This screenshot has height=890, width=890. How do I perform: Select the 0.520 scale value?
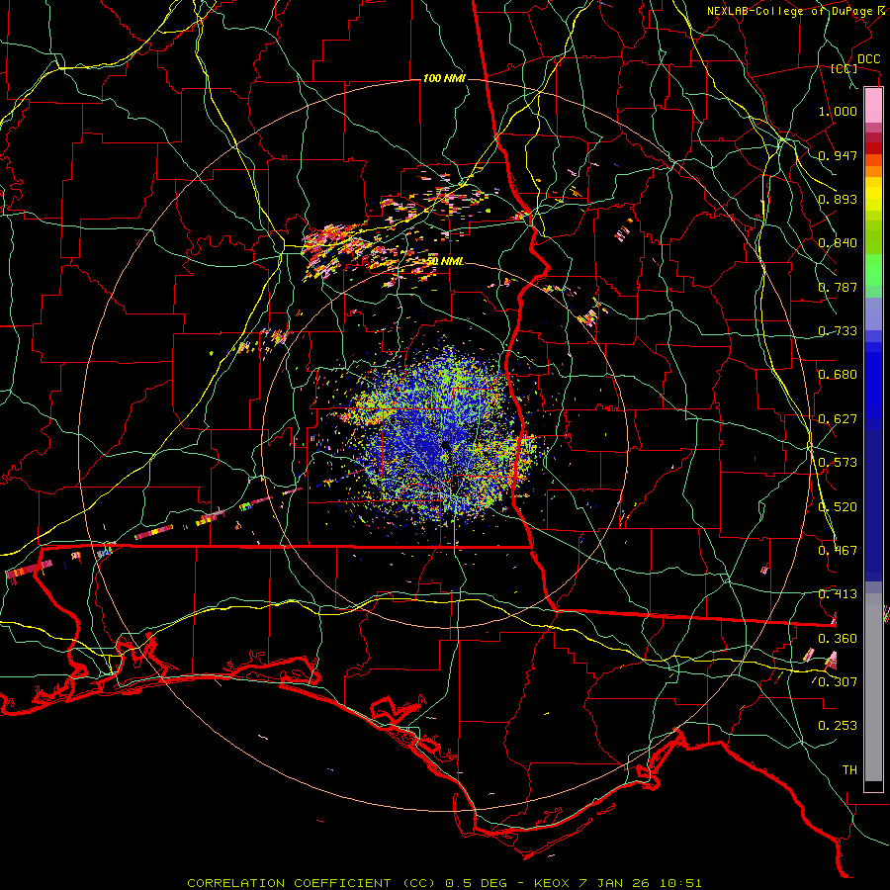point(838,507)
